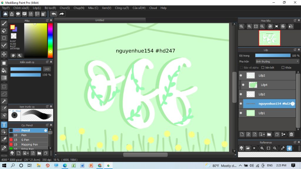Image resolution: width=301 pixels, height=169 pixels.
Task: Open the Tệp(F) file menu
Action: coord(6,8)
